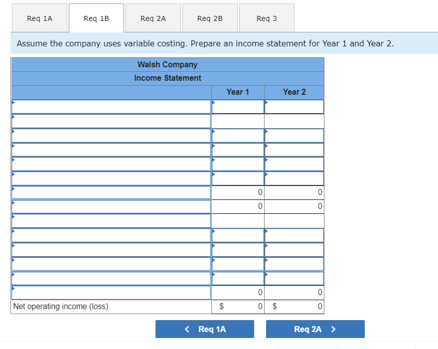Click the thirteenth row Year 2 amount field
The width and height of the screenshot is (438, 349).
294,278
